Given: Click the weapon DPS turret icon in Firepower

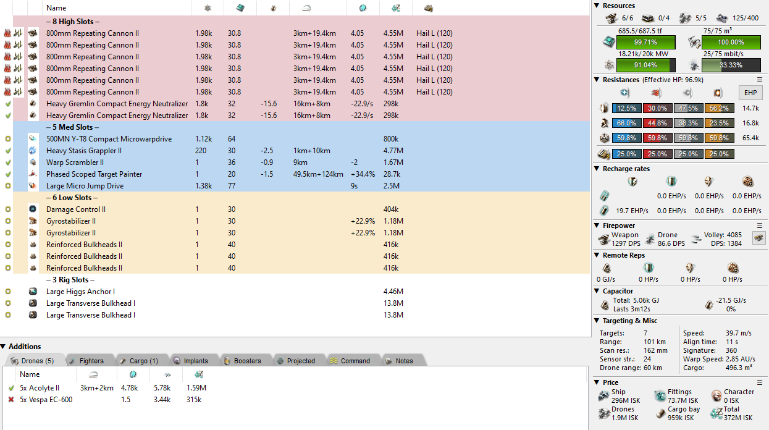Looking at the screenshot, I should [605, 238].
